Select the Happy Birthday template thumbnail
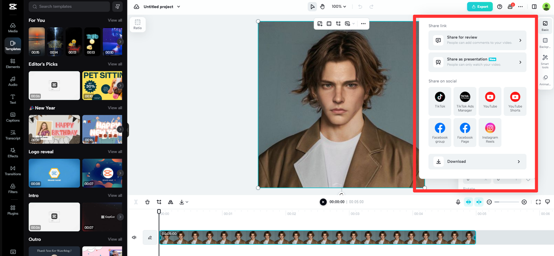Image resolution: width=554 pixels, height=256 pixels. click(54, 129)
